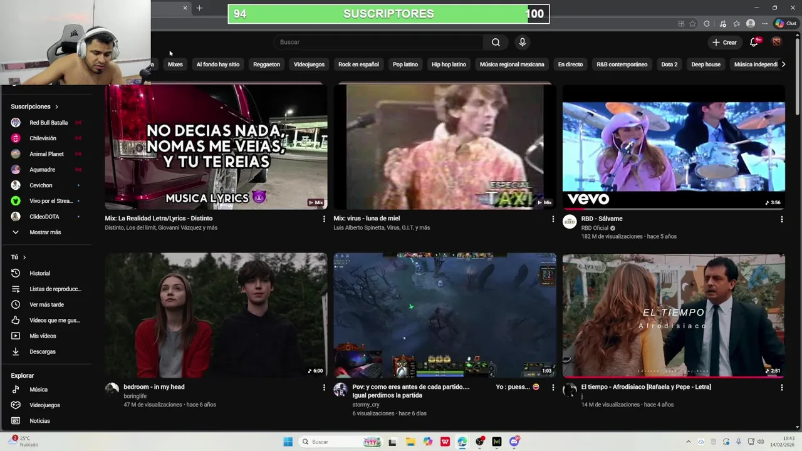802x451 pixels.
Task: Expand the Tú section arrow
Action: pyautogui.click(x=24, y=257)
